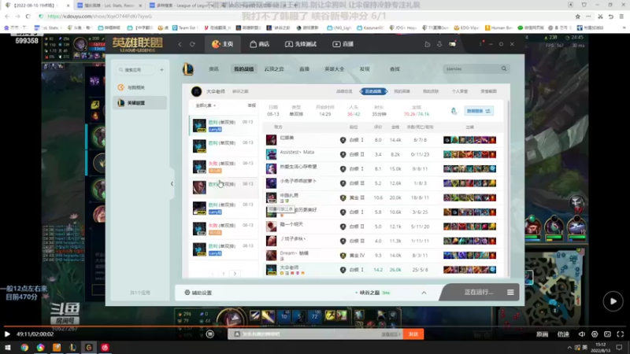Screen dimensions: 630x354
Task: Open the 倍速 playback speed menu
Action: 563,334
